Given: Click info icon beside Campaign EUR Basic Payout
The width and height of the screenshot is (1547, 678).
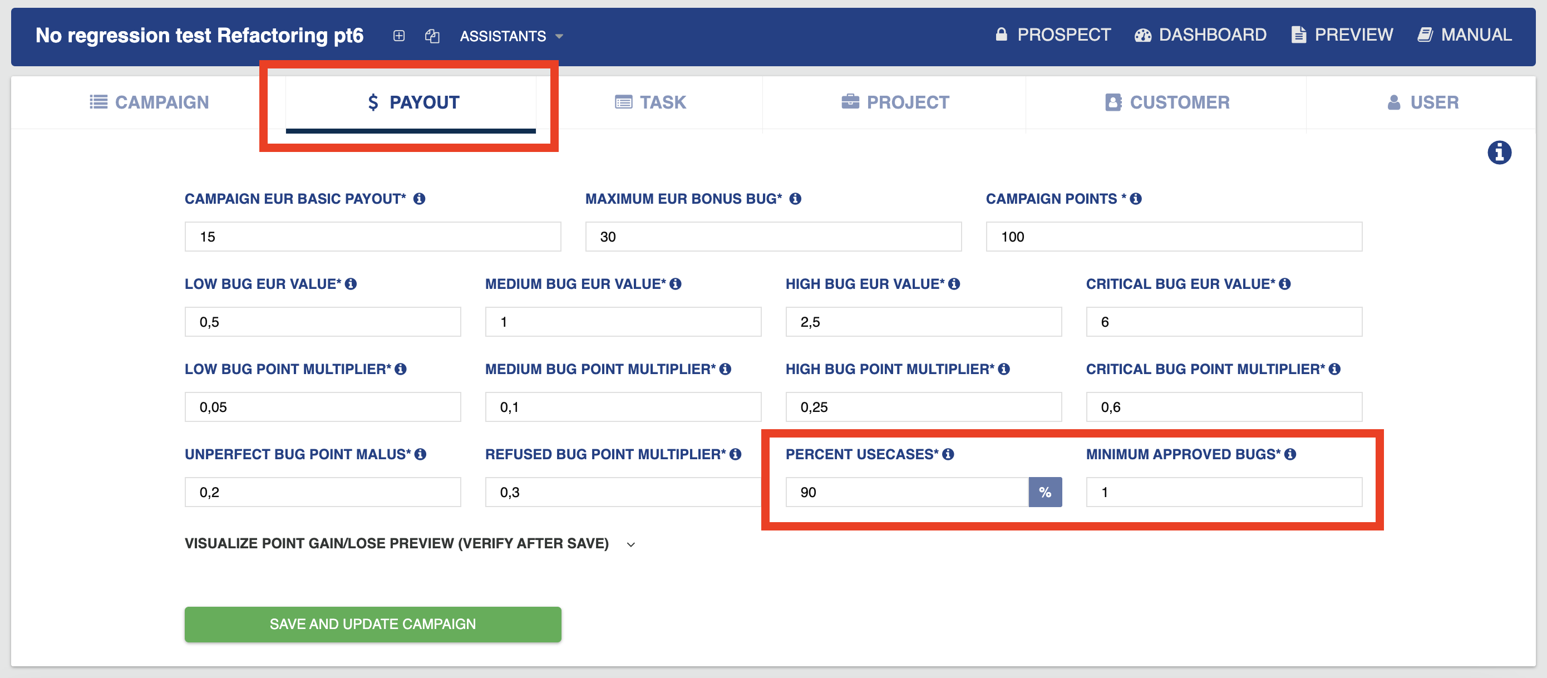Looking at the screenshot, I should [x=419, y=199].
